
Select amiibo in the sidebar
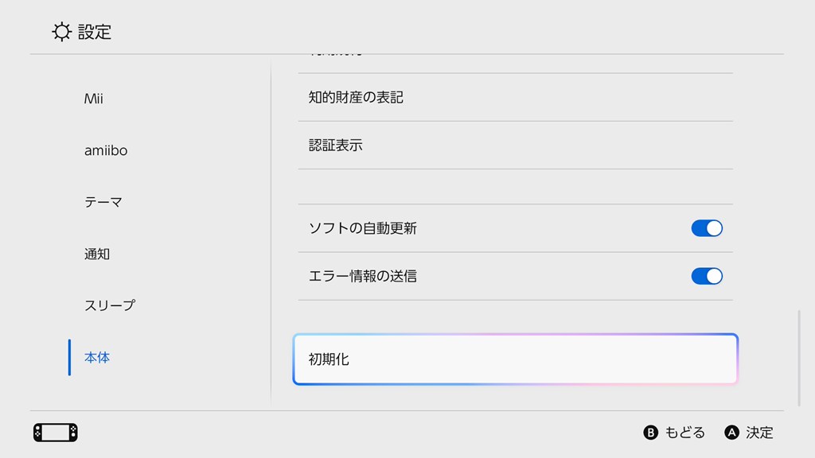[x=106, y=151]
